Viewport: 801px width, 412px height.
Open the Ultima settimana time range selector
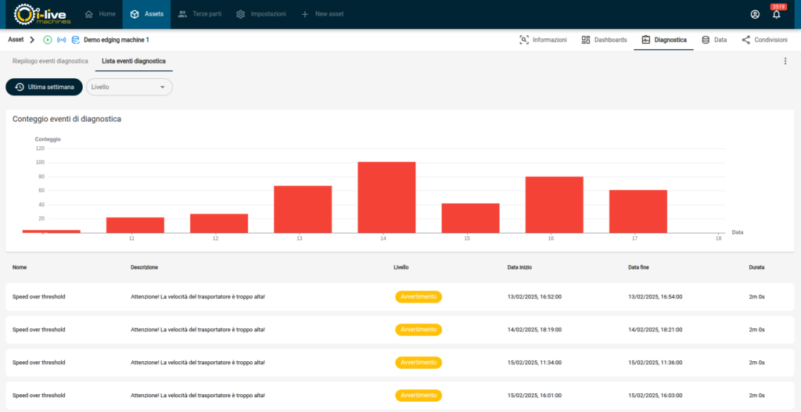tap(44, 87)
